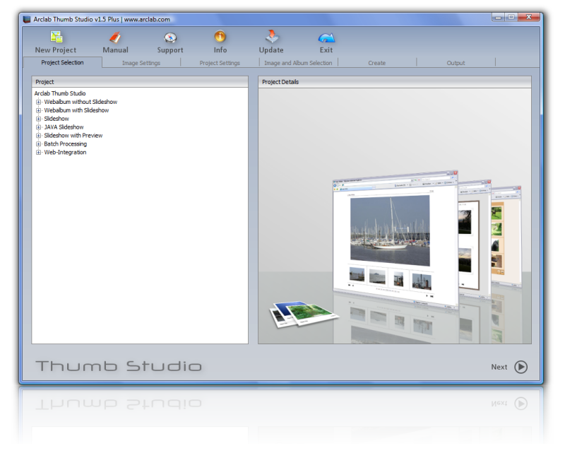Viewport: 565px width, 458px height.
Task: Select Web-Integration tree item
Action: click(x=65, y=152)
